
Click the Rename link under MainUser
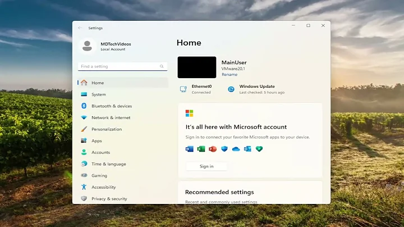coord(229,75)
